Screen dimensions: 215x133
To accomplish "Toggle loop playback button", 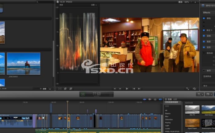I will pos(194,89).
